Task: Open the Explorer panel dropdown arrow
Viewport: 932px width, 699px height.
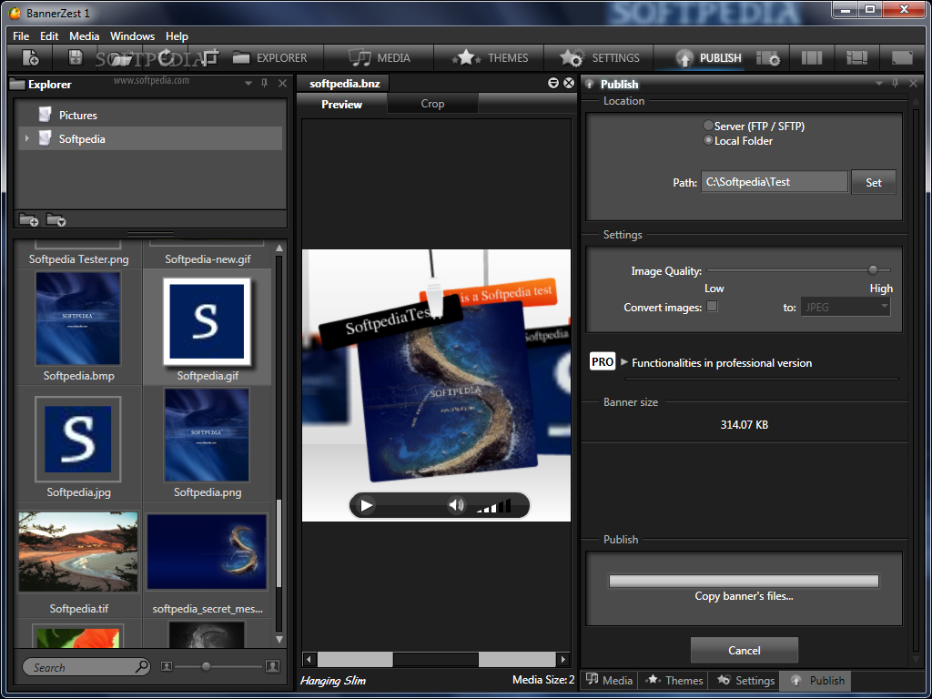Action: point(248,84)
